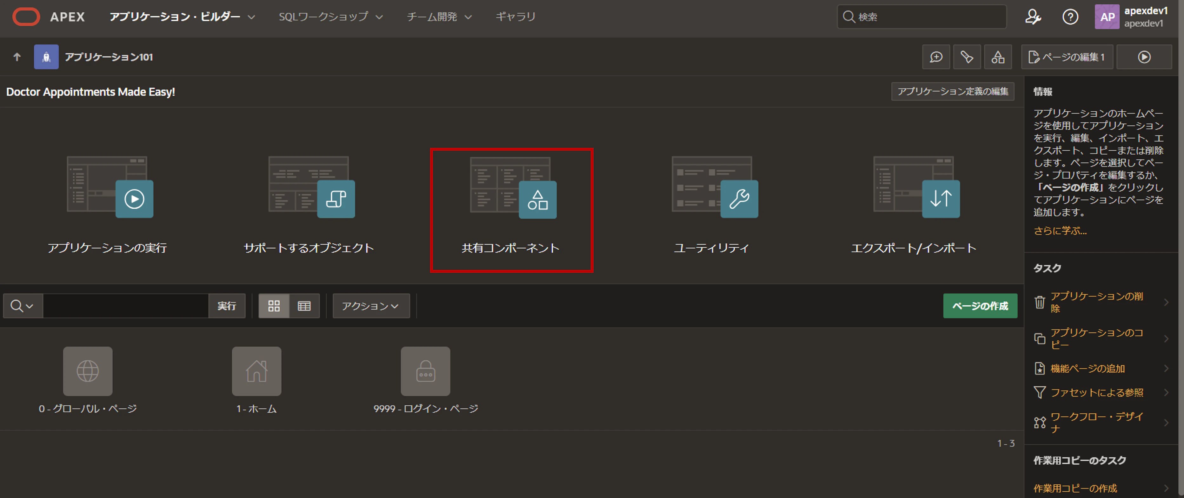This screenshot has width=1184, height=498.
Task: Select the 0 - グローバル・ページ icon
Action: (x=87, y=371)
